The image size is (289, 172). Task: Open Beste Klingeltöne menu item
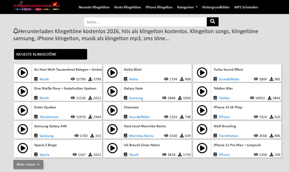tap(127, 7)
